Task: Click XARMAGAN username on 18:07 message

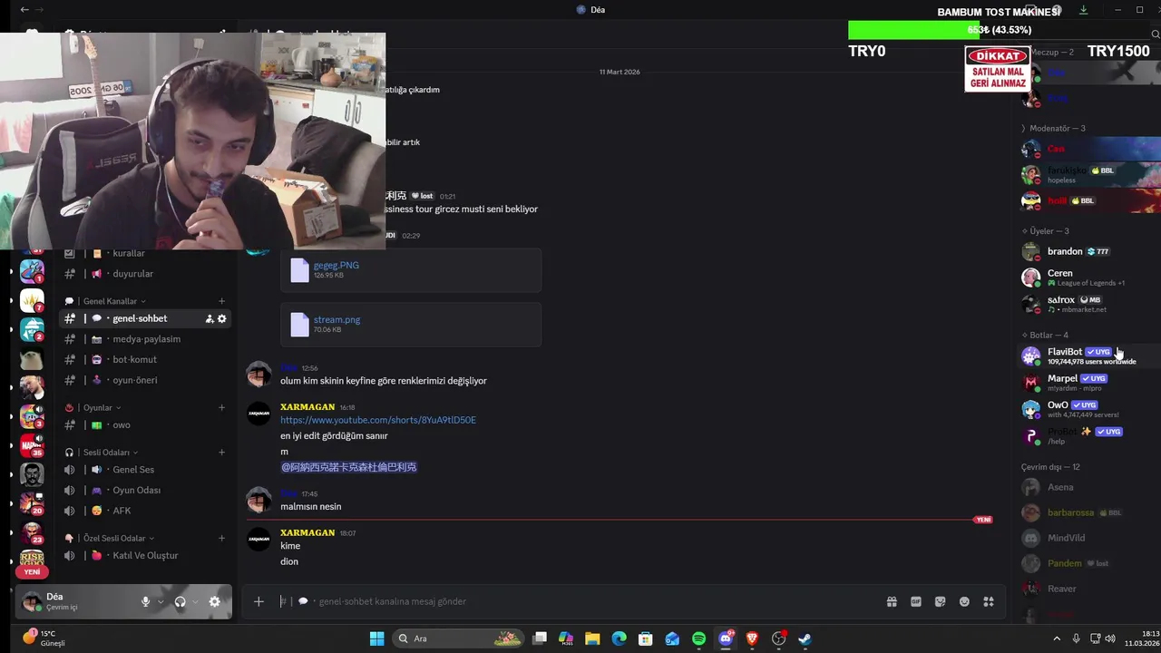Action: [307, 532]
